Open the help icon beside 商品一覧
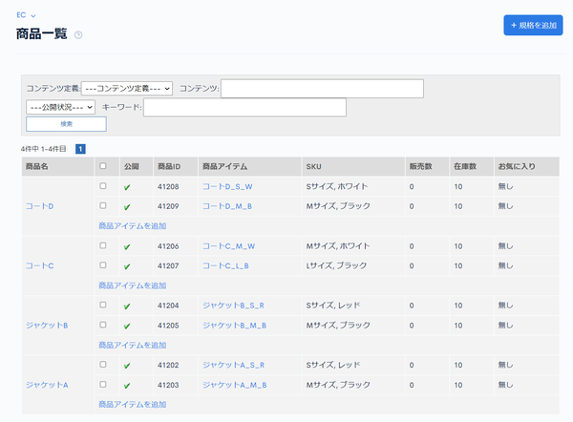 tap(78, 35)
